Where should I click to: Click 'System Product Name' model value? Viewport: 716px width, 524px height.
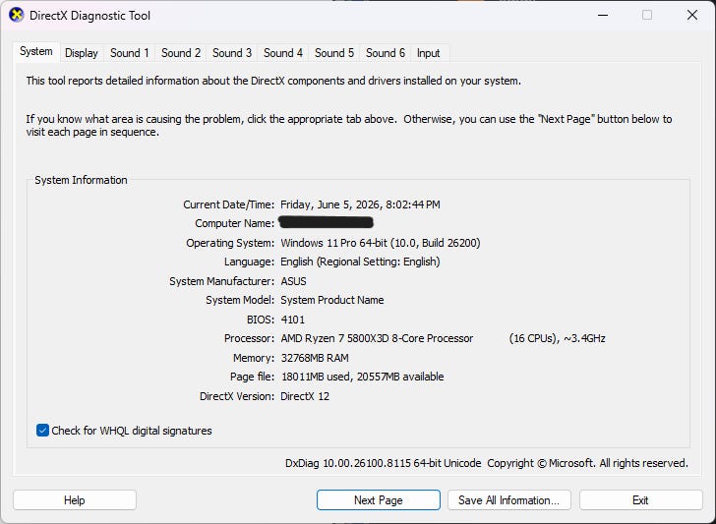(x=332, y=300)
